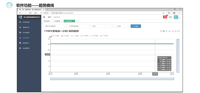The image size is (200, 93).
Task: Open the browser favorites list icon
Action: (x=169, y=13)
